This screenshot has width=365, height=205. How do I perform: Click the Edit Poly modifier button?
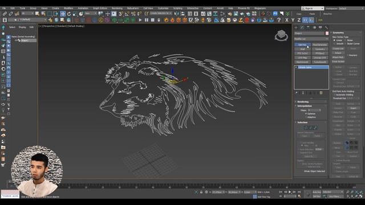tap(302, 44)
